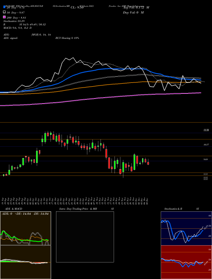The width and height of the screenshot is (212, 279).
Task: Click the white 50 Day legend swatch
Action: click(x=4, y=12)
